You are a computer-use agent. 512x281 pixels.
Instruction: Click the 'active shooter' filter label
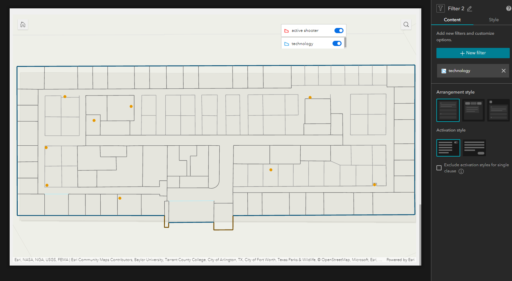305,31
